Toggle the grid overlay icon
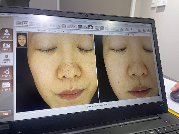The width and height of the screenshot is (179, 134). pos(80,27)
